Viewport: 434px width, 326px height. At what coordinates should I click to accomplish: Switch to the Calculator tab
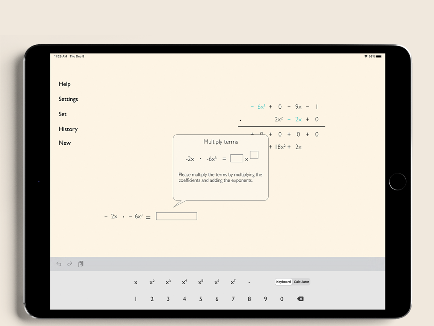tap(302, 282)
